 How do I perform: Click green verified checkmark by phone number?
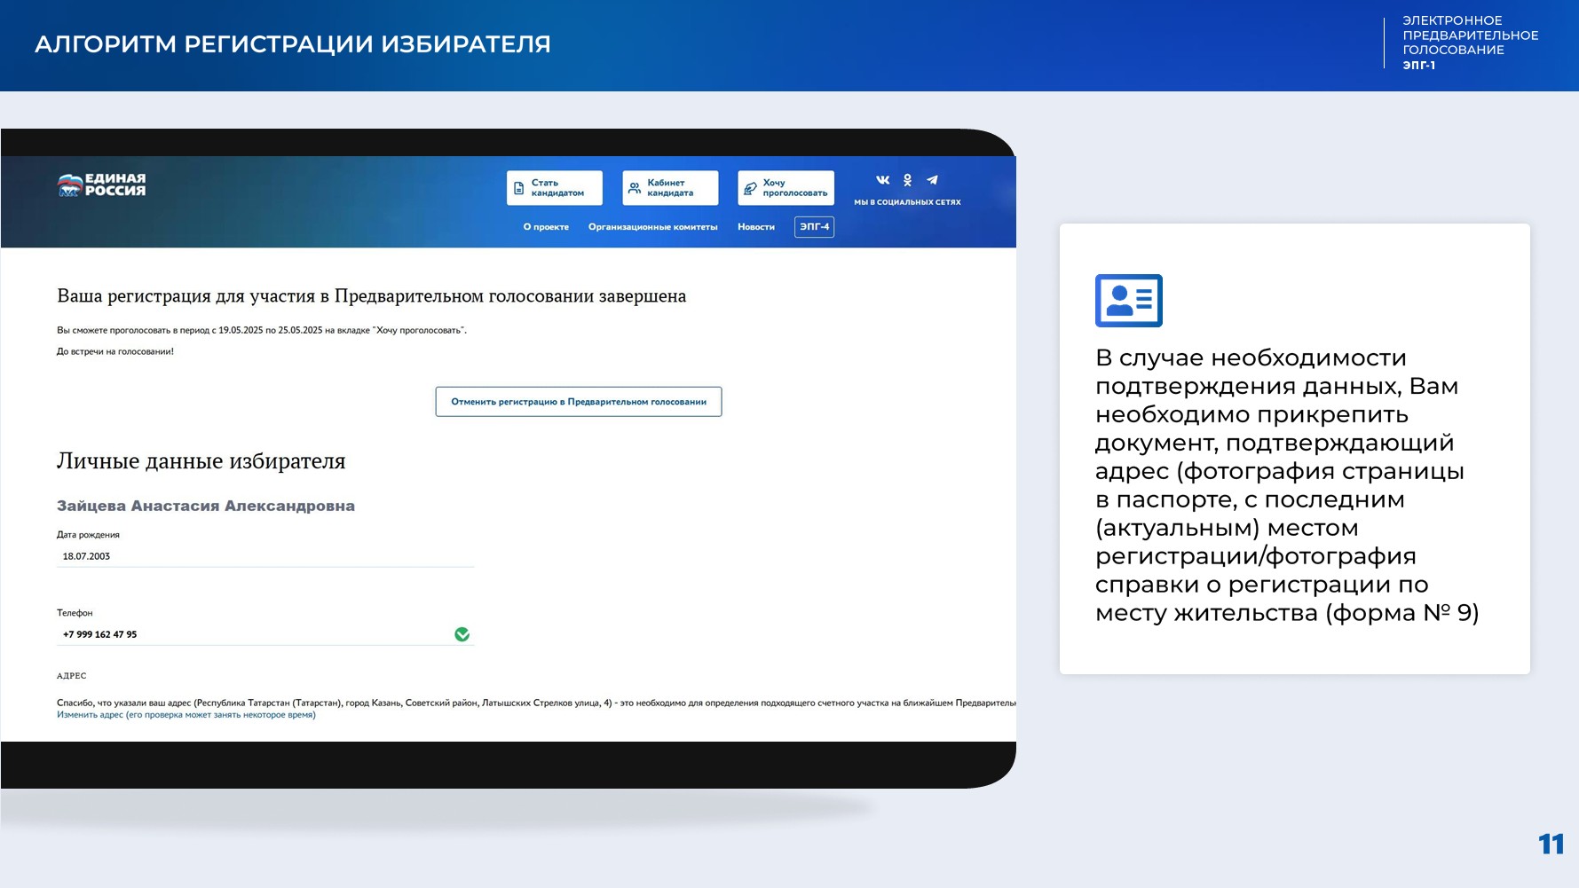pyautogui.click(x=462, y=634)
